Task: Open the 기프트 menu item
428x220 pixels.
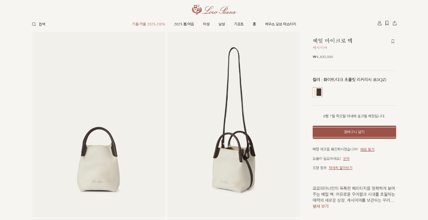Action: coord(239,24)
